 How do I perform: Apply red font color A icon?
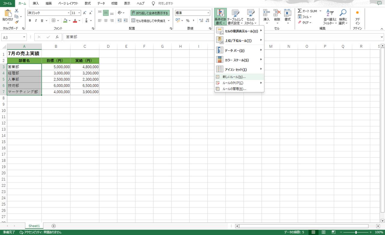(75, 20)
